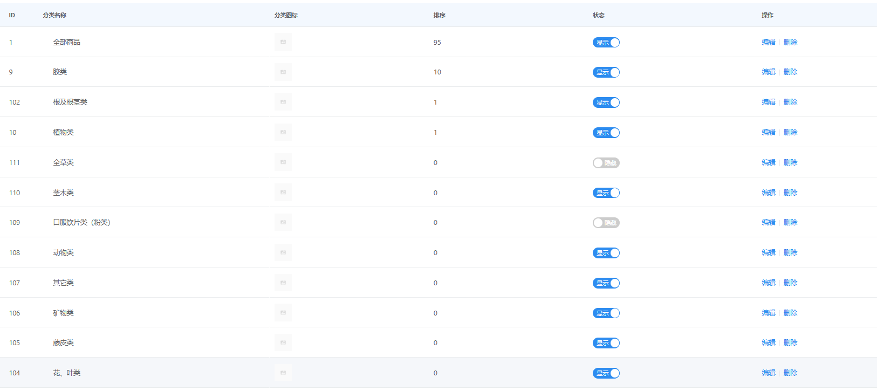This screenshot has width=877, height=391.
Task: Open 编辑 for 口服饮片类（粉类）
Action: click(x=769, y=222)
